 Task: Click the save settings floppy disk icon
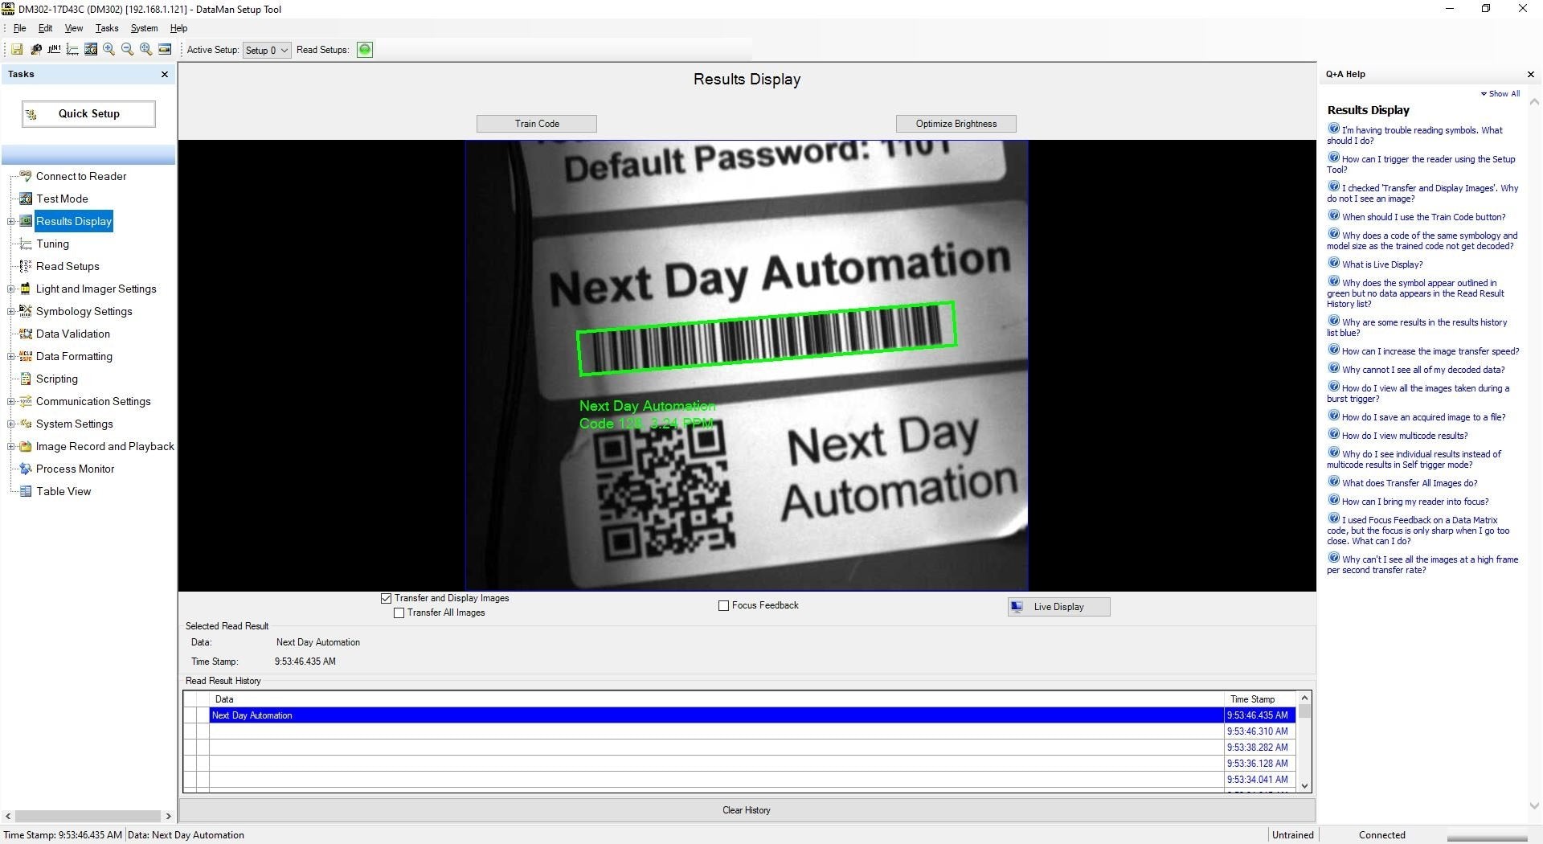tap(17, 50)
